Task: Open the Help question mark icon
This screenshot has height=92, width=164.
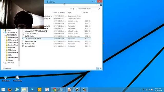Action: pyautogui.click(x=101, y=5)
